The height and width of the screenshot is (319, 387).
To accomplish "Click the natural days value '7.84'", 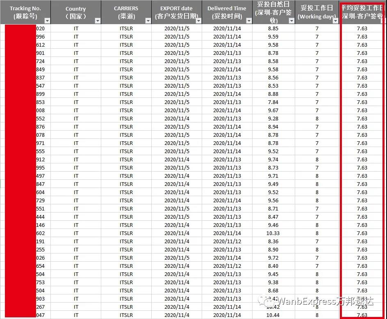I will pos(273,102).
